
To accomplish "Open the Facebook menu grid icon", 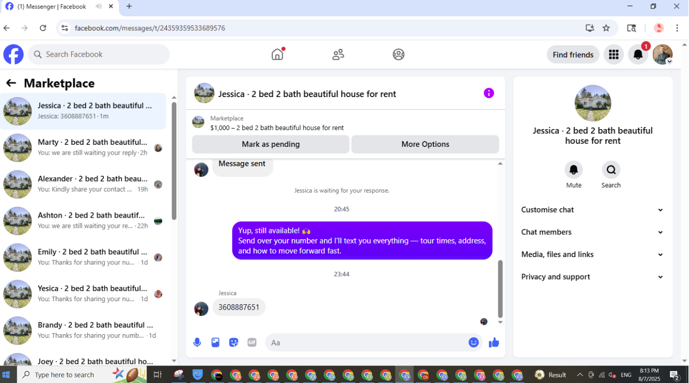I will 613,55.
